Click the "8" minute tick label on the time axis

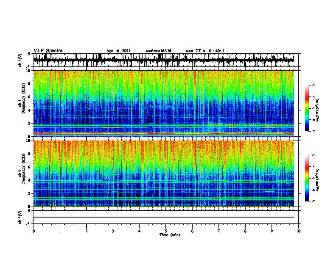[245, 231]
